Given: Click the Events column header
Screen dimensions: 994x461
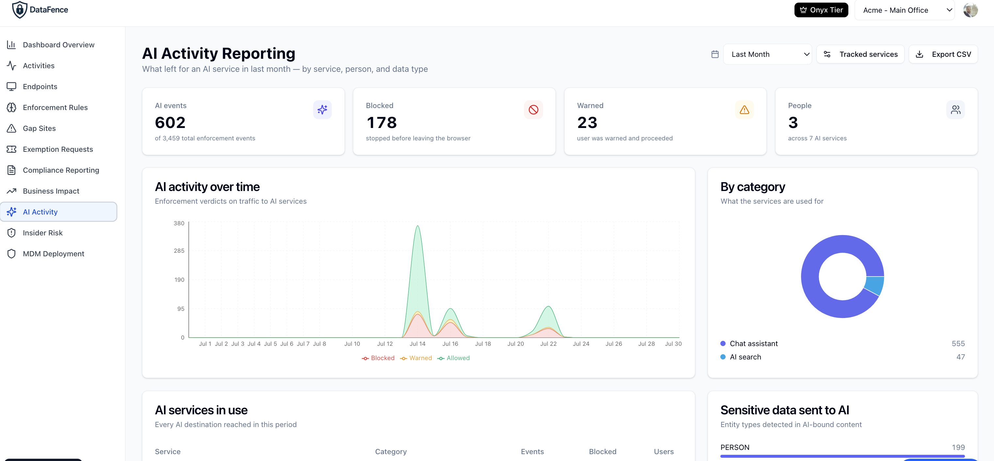Looking at the screenshot, I should coord(532,451).
